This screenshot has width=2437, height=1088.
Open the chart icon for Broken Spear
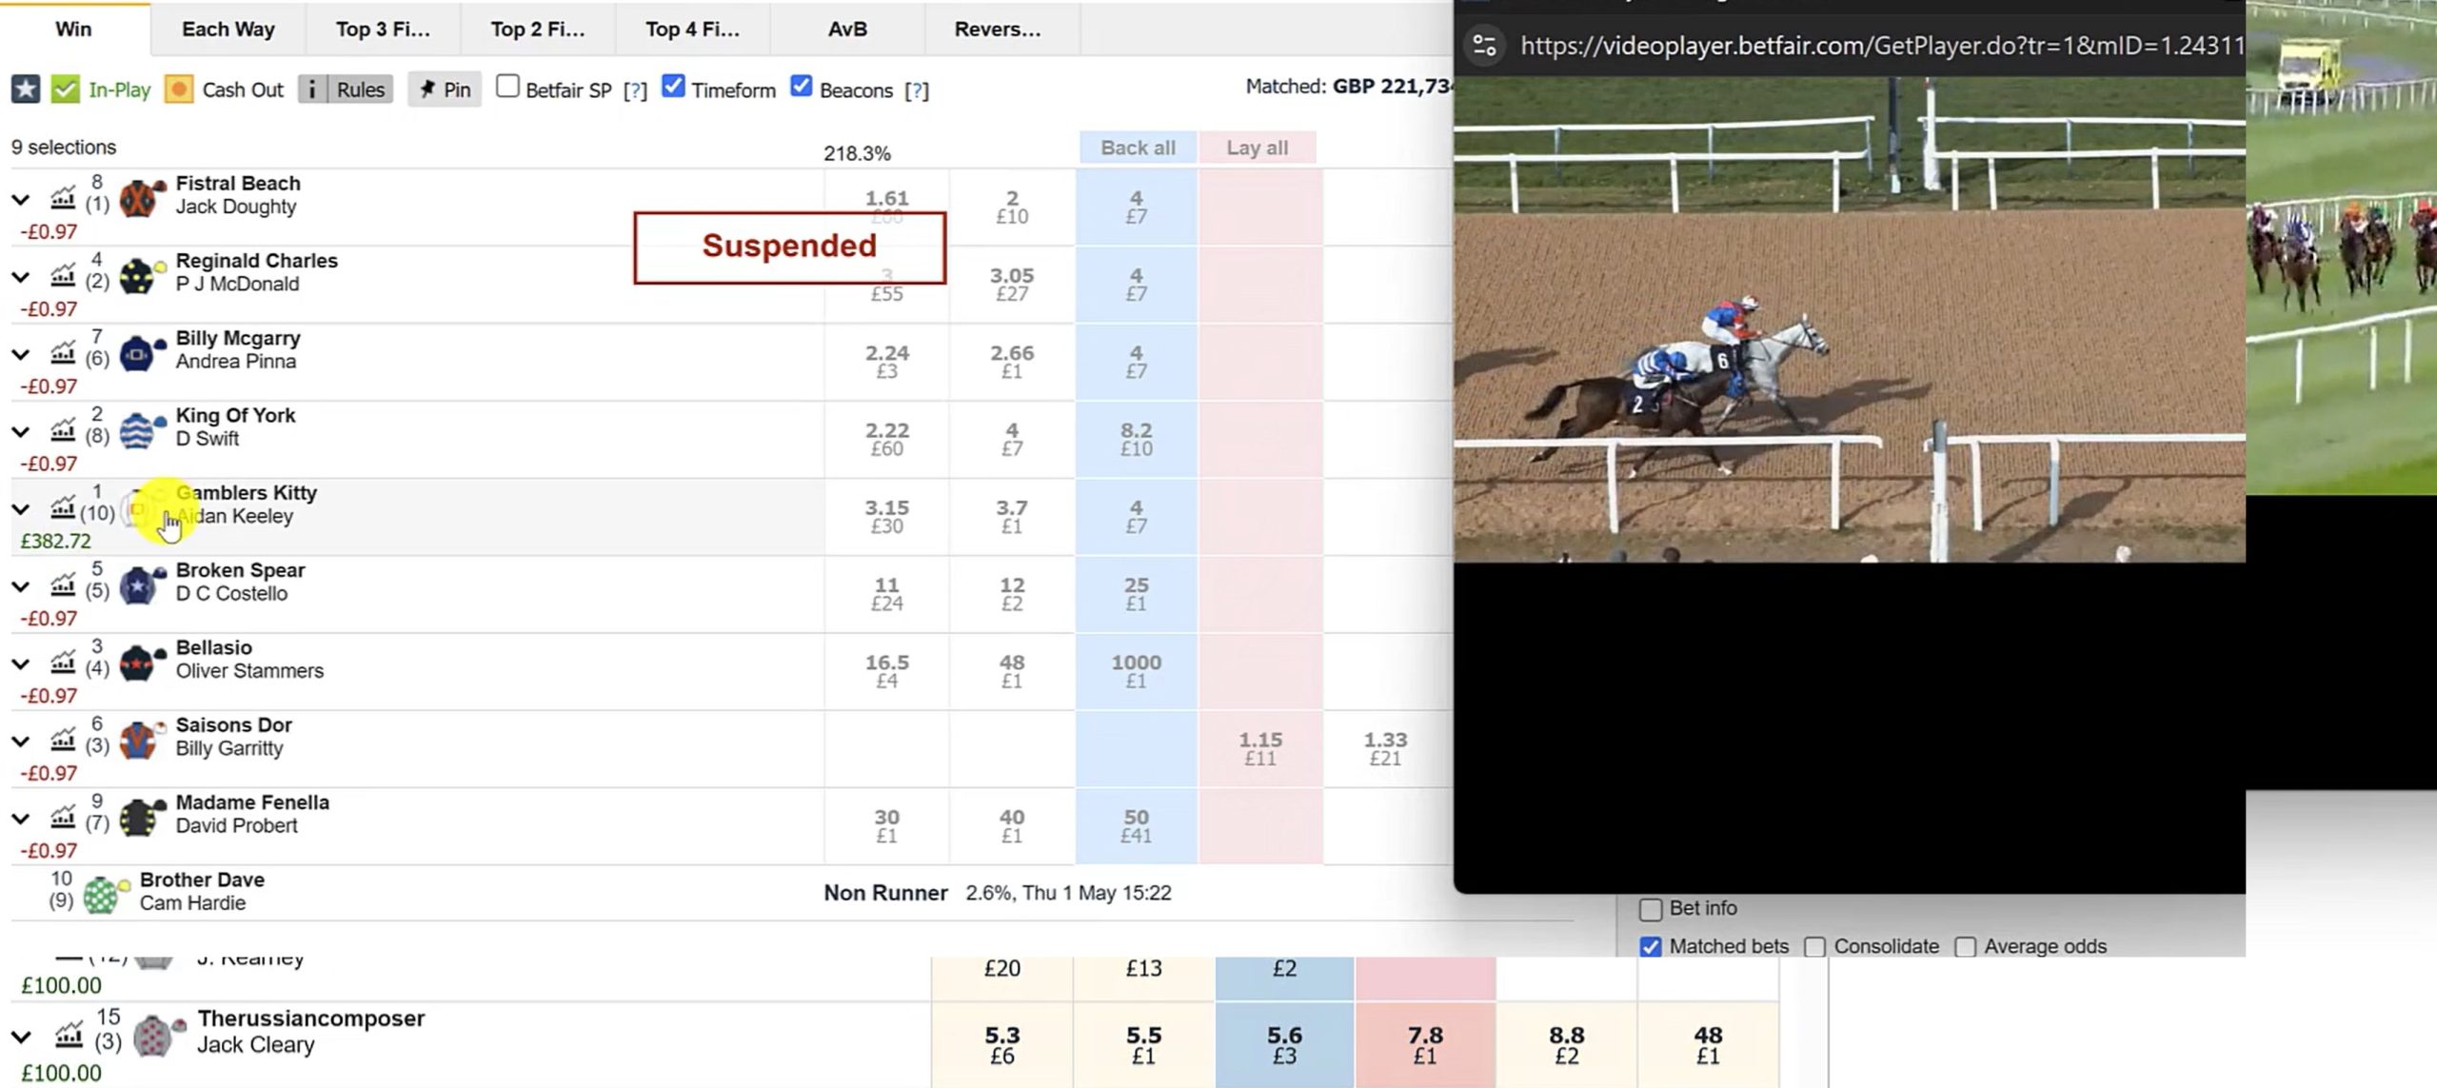tap(63, 585)
